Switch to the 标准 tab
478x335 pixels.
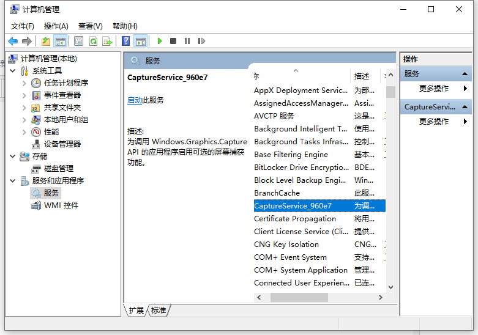coord(159,311)
